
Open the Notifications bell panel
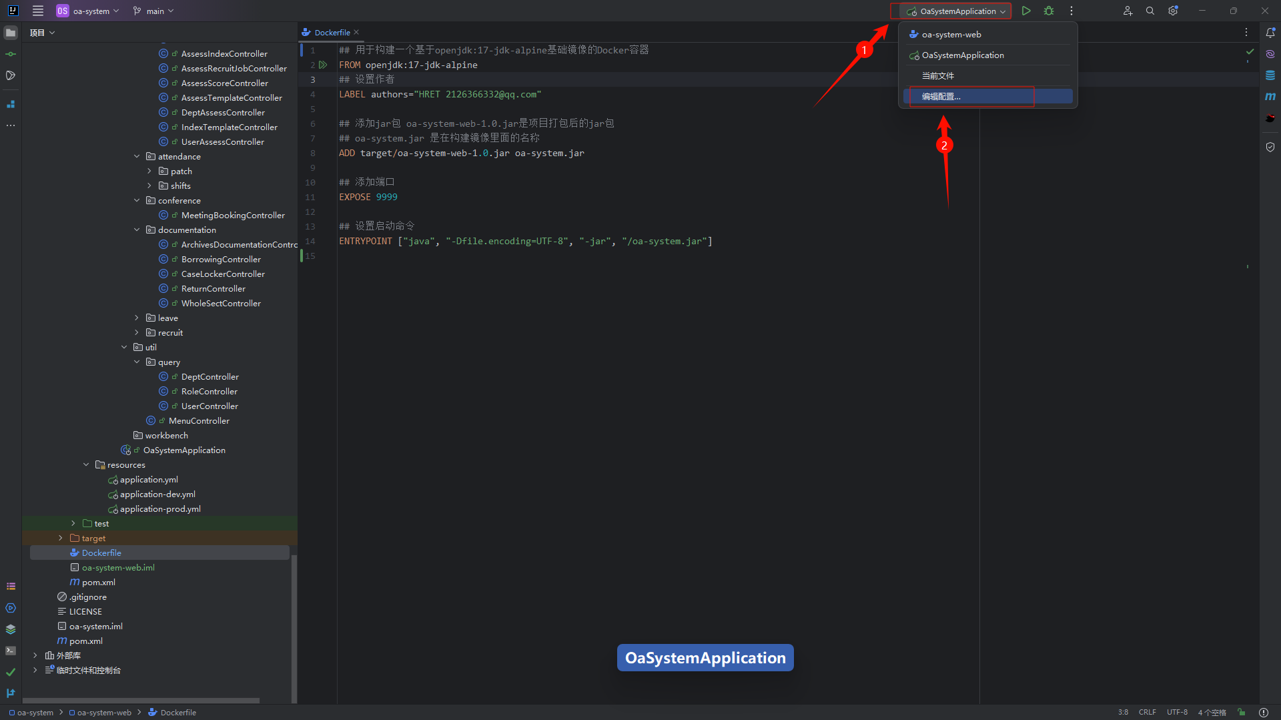(1270, 33)
